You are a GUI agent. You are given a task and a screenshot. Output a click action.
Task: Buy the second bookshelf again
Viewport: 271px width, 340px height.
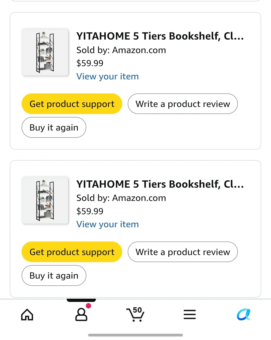[54, 275]
